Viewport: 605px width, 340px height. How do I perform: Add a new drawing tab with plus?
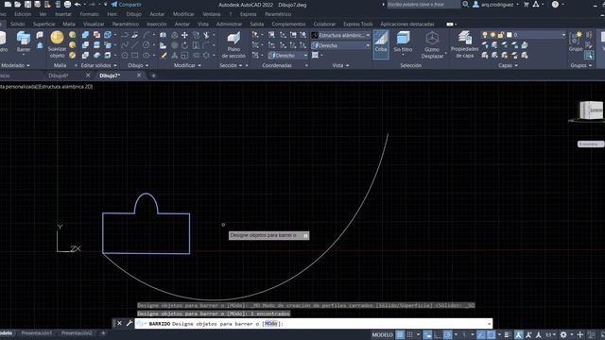click(153, 76)
